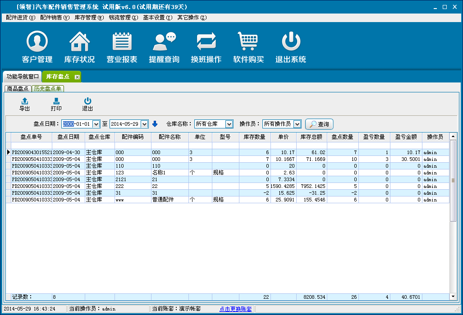Click the 换班操作 shift change icon
The width and height of the screenshot is (463, 315).
[x=206, y=42]
